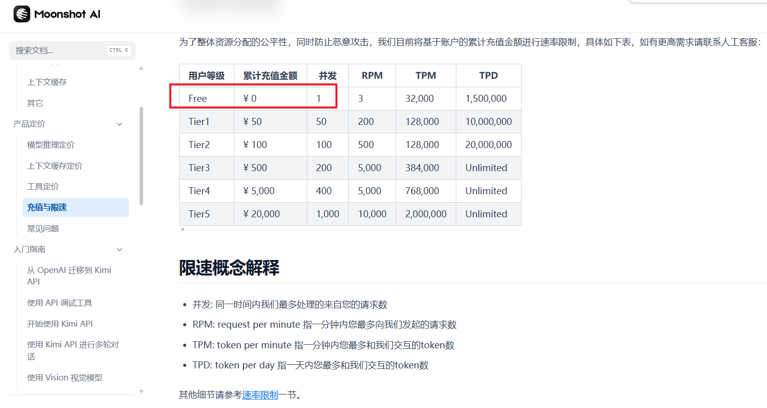
Task: Click Tier3's Unlimited TPD cell
Action: tap(488, 168)
